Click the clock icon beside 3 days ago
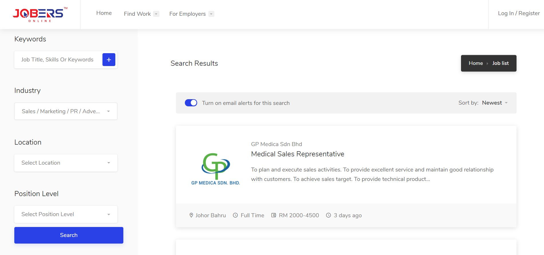The image size is (544, 255). coord(329,215)
